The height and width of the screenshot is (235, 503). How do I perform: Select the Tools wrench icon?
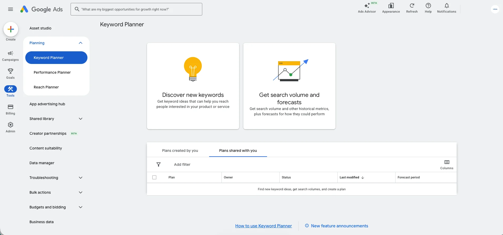click(11, 89)
